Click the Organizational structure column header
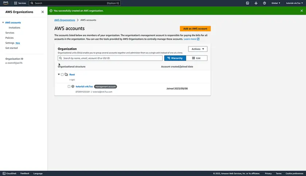The height and width of the screenshot is (176, 306). click(x=72, y=66)
